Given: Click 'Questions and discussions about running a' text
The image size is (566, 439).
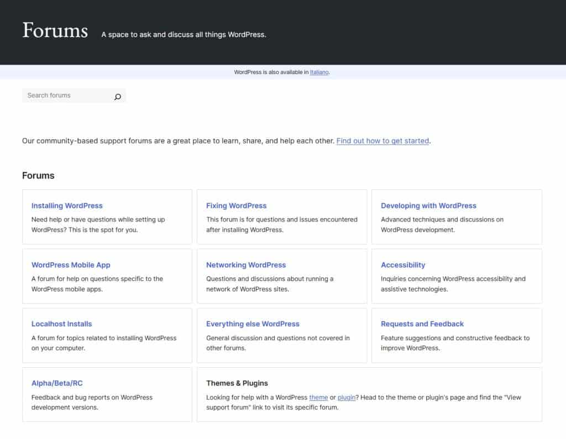Looking at the screenshot, I should pos(270,279).
